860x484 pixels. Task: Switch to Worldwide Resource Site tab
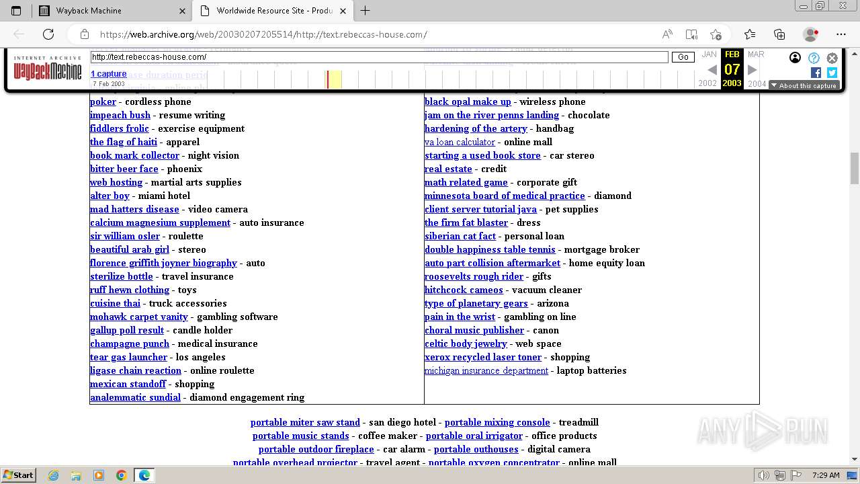(x=273, y=11)
